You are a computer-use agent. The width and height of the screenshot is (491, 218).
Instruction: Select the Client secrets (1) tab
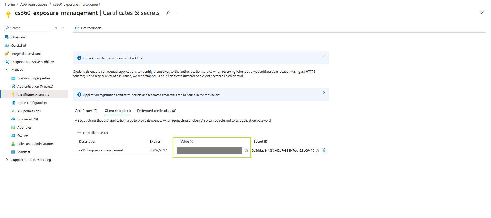pos(118,111)
